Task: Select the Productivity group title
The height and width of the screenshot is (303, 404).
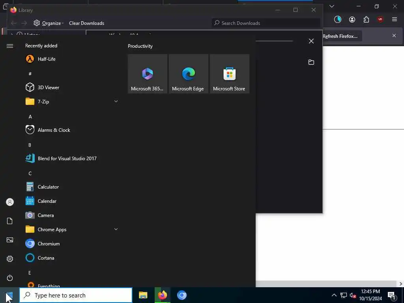Action: pos(140,46)
